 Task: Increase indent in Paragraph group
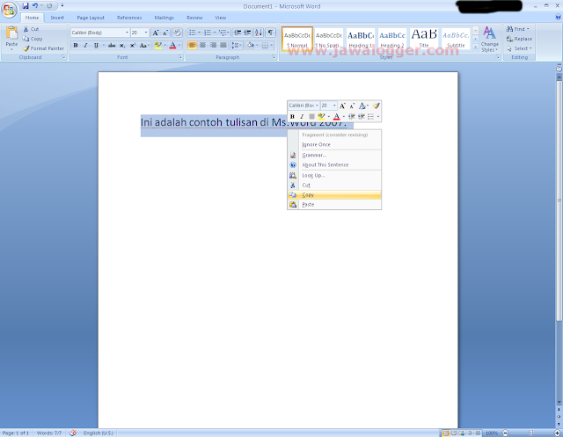click(x=247, y=33)
